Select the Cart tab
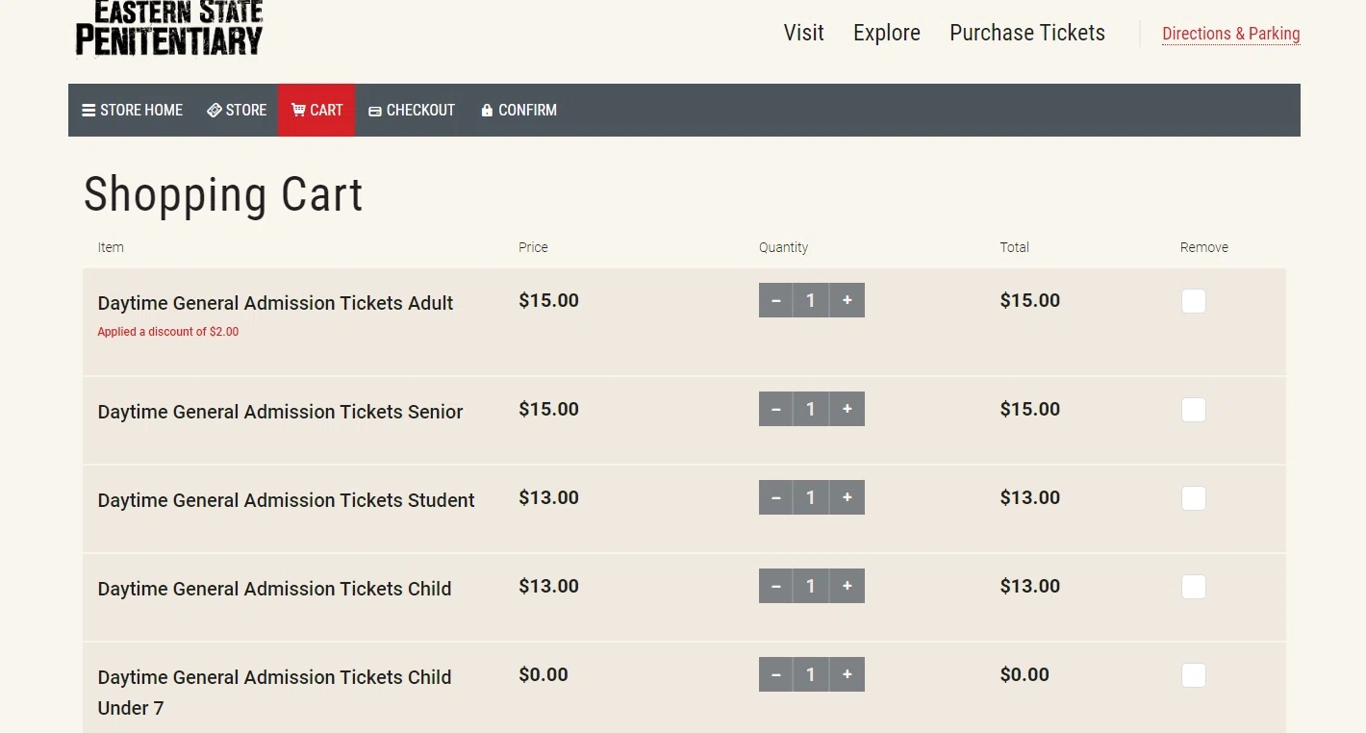1366x733 pixels. (x=316, y=110)
